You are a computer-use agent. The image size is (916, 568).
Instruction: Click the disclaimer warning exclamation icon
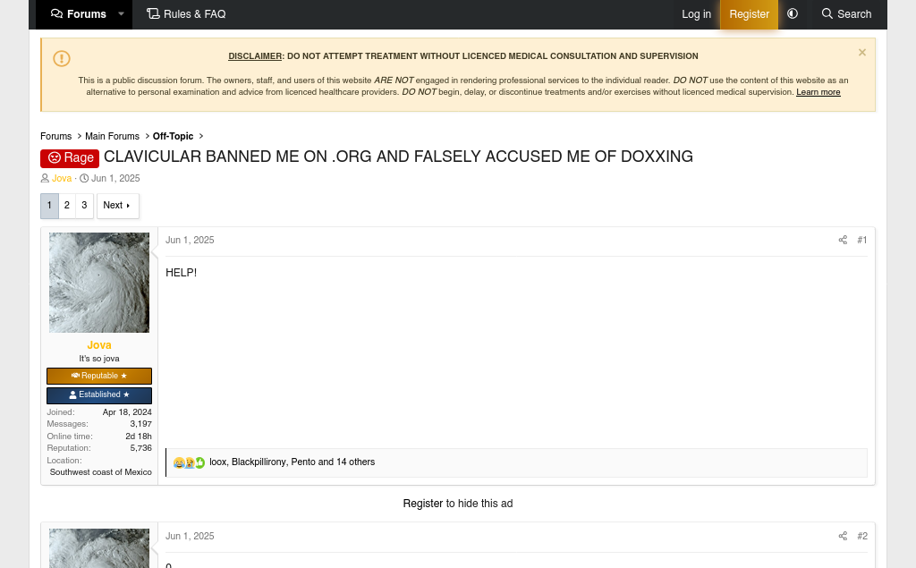(62, 58)
